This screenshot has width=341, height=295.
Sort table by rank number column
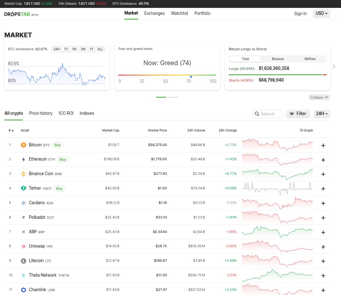(x=11, y=130)
